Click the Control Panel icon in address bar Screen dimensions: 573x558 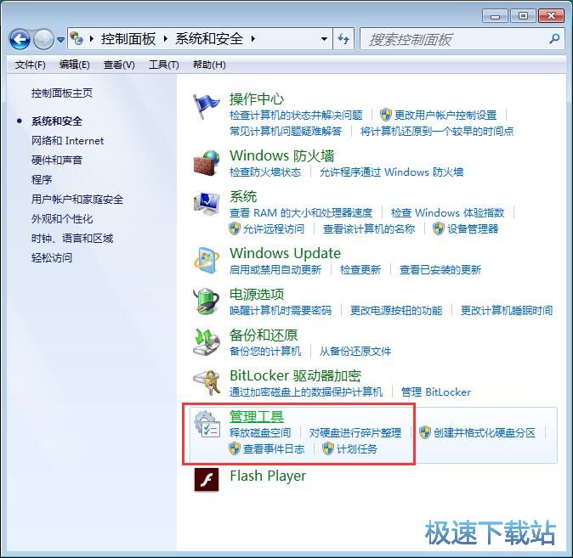pyautogui.click(x=77, y=38)
